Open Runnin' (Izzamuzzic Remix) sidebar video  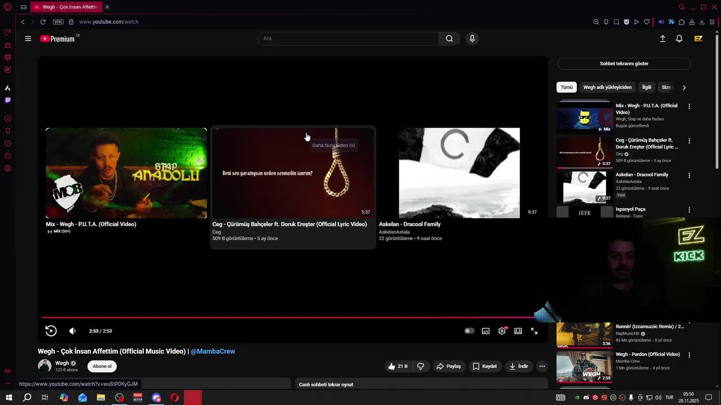649,326
